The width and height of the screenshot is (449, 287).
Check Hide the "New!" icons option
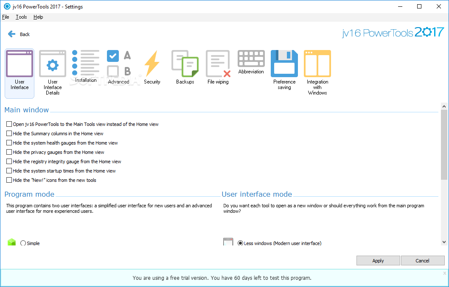(x=9, y=180)
